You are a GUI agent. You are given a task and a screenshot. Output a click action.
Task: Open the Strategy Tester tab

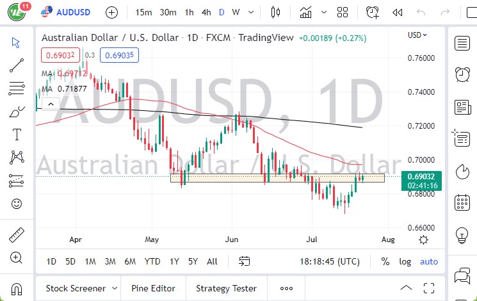[x=226, y=289]
